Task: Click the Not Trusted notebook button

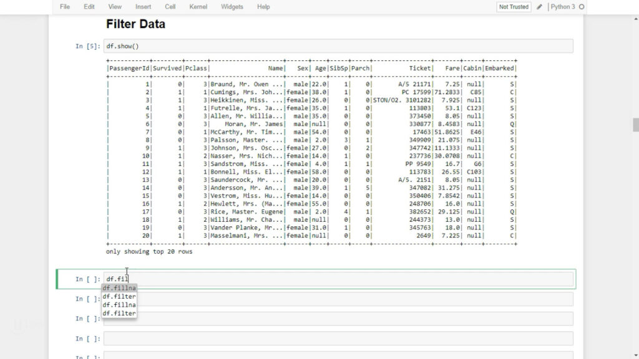Action: 513,7
